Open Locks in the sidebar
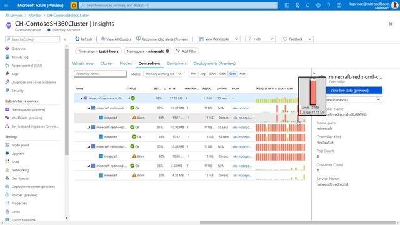The image size is (400, 225). [16, 212]
